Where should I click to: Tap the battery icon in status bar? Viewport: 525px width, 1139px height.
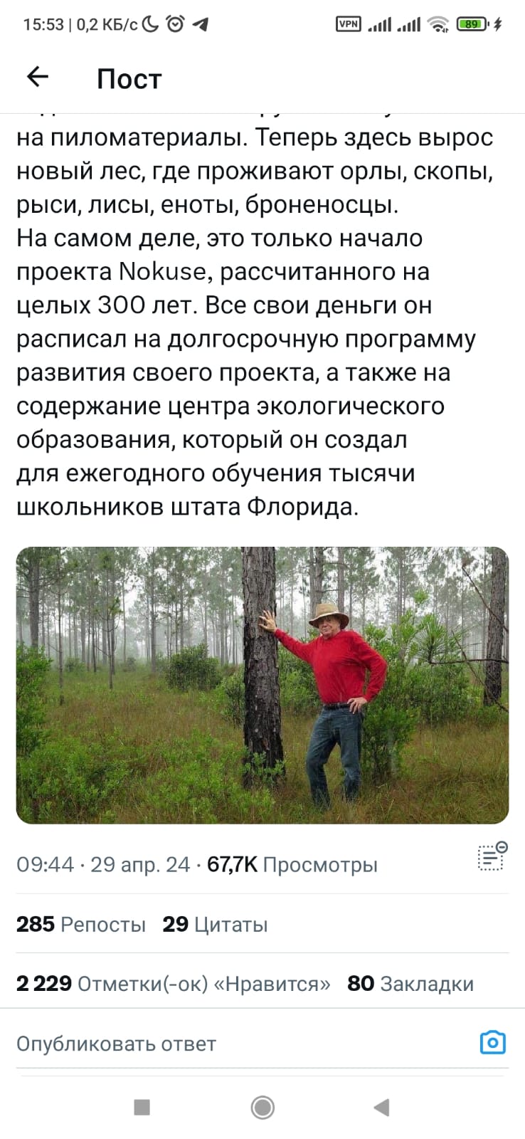pyautogui.click(x=472, y=24)
